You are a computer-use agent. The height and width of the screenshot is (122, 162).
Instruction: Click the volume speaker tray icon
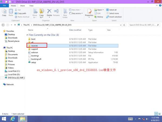coord(147,119)
